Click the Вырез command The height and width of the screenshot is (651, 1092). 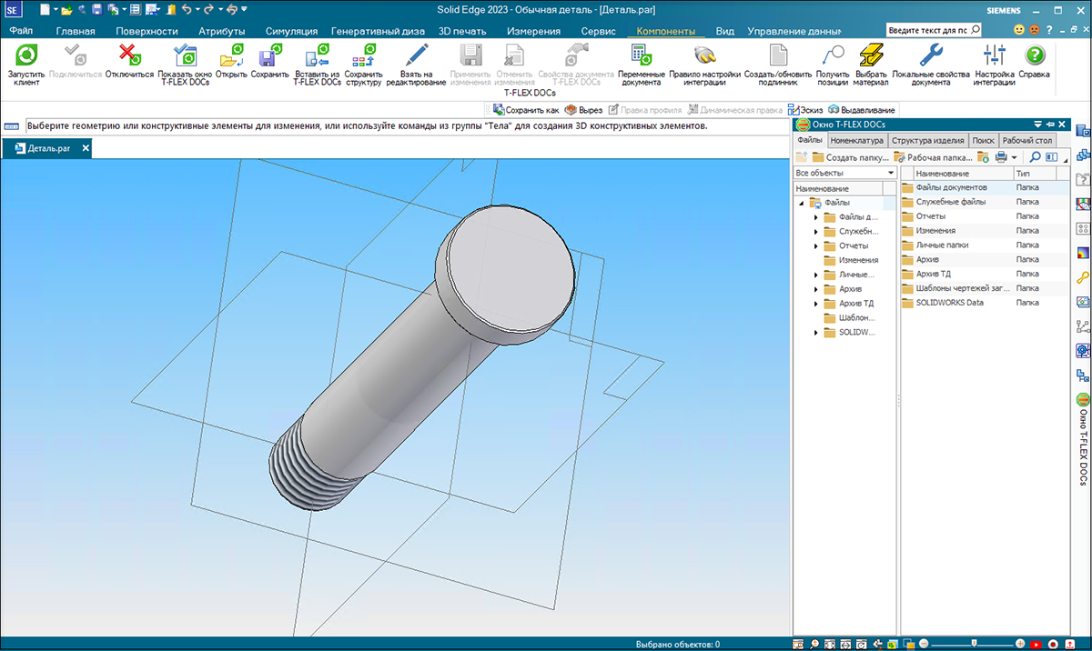584,109
